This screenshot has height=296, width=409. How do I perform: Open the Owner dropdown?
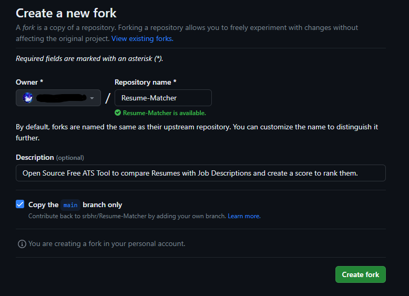[x=58, y=98]
